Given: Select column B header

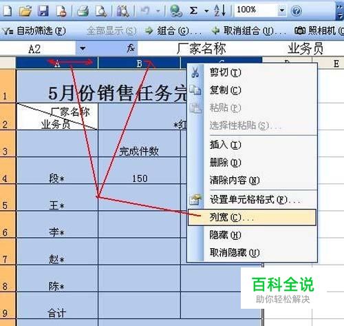Looking at the screenshot, I should 139,63.
